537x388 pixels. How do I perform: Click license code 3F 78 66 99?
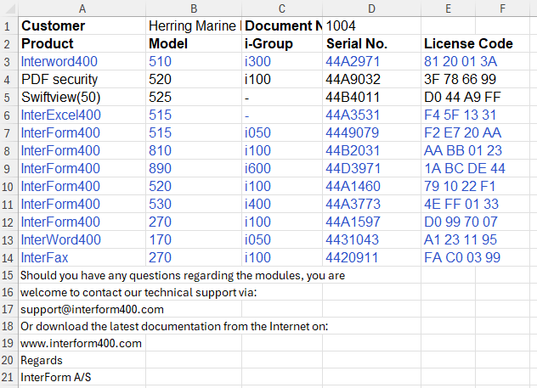click(x=475, y=79)
